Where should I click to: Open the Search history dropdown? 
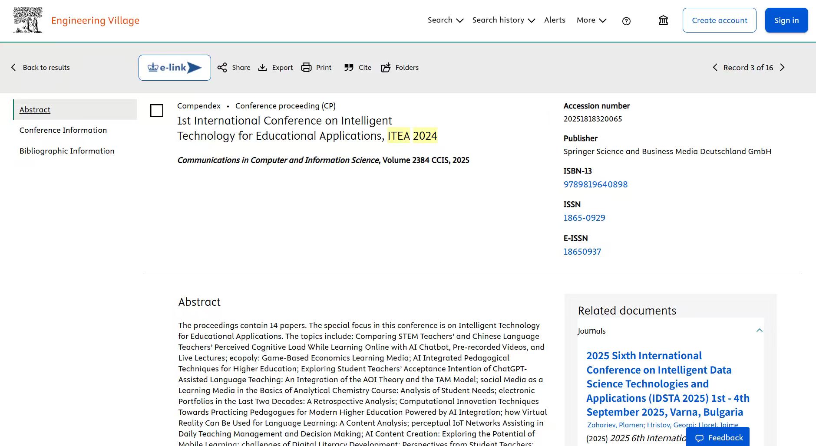coord(503,20)
